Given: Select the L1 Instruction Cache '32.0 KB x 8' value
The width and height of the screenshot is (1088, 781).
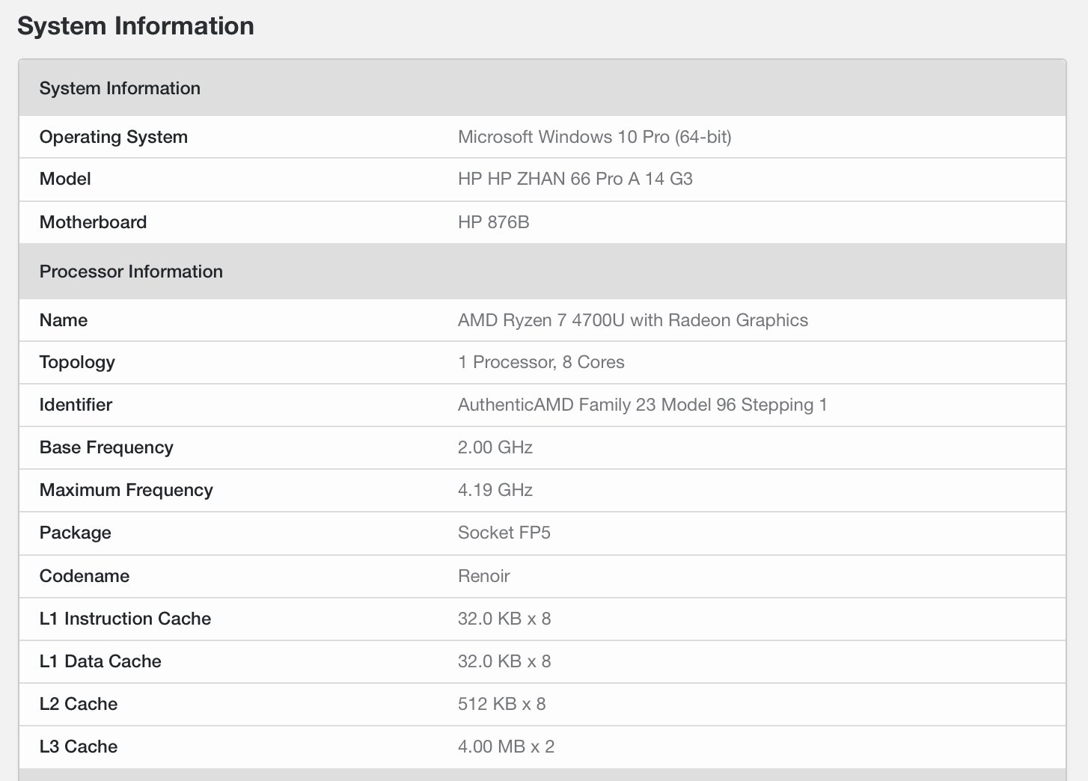Looking at the screenshot, I should pyautogui.click(x=504, y=619).
